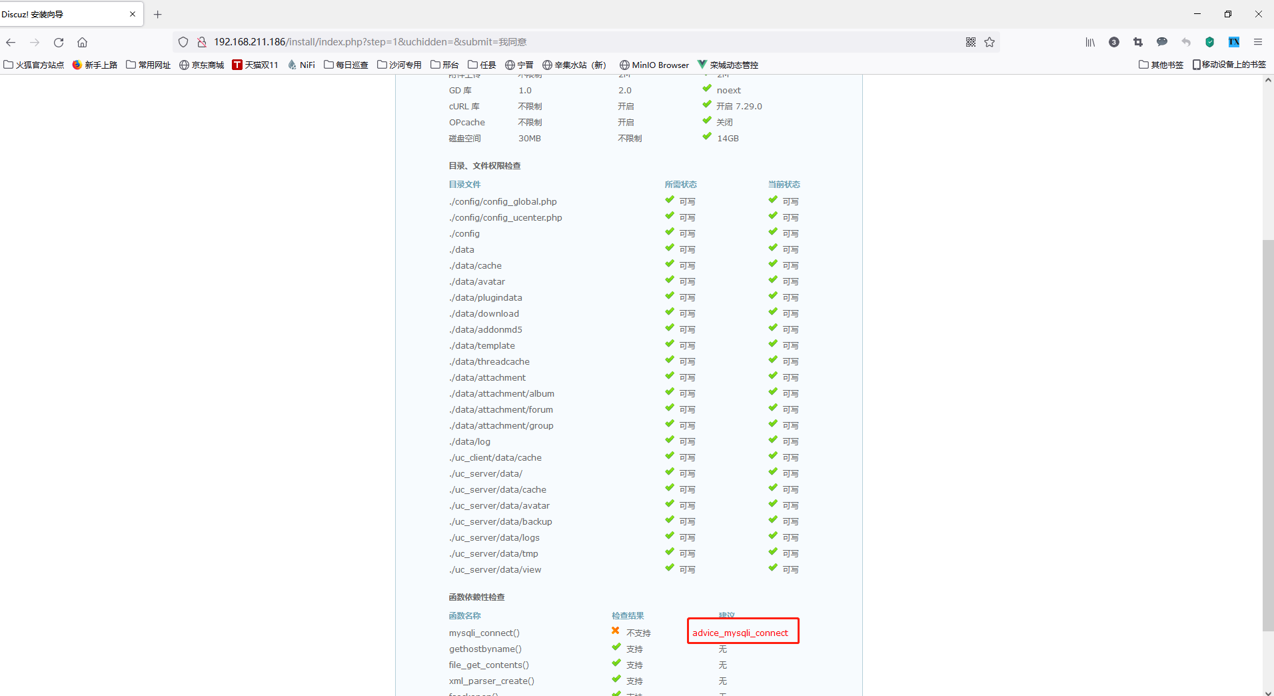Open the 京东商城 bookmark
Image resolution: width=1274 pixels, height=696 pixels.
coord(202,65)
